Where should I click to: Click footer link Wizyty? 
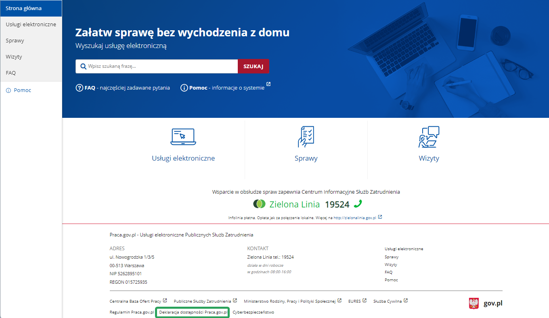click(x=391, y=265)
